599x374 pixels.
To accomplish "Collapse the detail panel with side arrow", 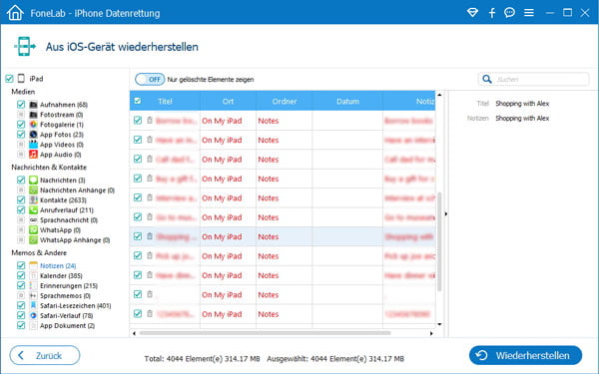I will tap(446, 214).
